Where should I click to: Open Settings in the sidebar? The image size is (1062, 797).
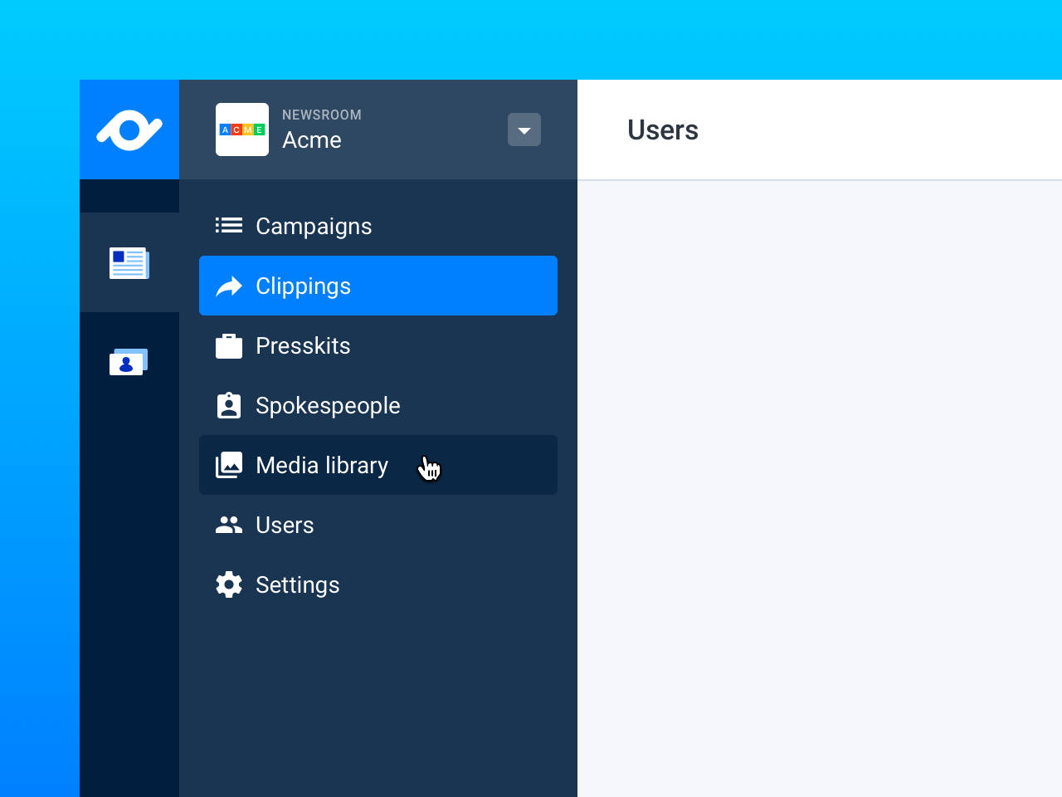[378, 584]
